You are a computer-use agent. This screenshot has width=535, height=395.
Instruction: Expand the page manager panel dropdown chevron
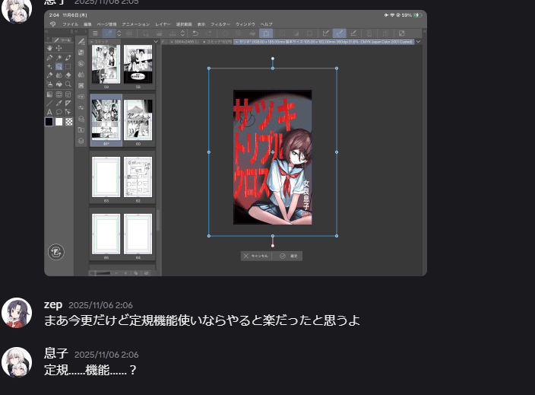156,42
